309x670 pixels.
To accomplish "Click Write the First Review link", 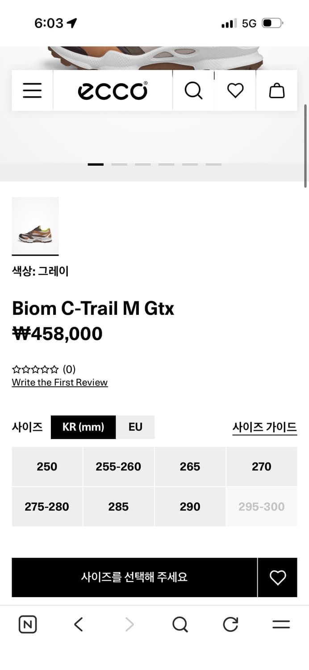I will pyautogui.click(x=59, y=382).
